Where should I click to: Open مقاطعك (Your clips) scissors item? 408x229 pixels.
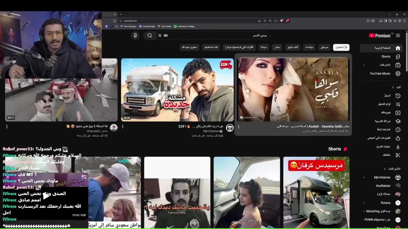[381, 155]
